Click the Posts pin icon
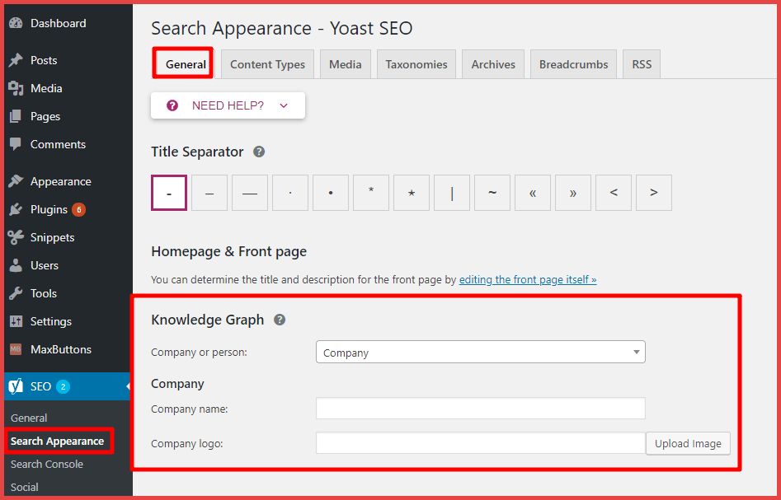Viewport: 781px width, 500px height. tap(16, 60)
